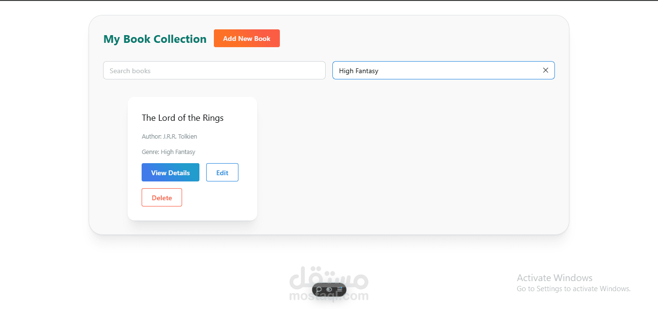The width and height of the screenshot is (658, 309).
Task: Click the Author: J.R.R. Tolkien text
Action: (169, 136)
